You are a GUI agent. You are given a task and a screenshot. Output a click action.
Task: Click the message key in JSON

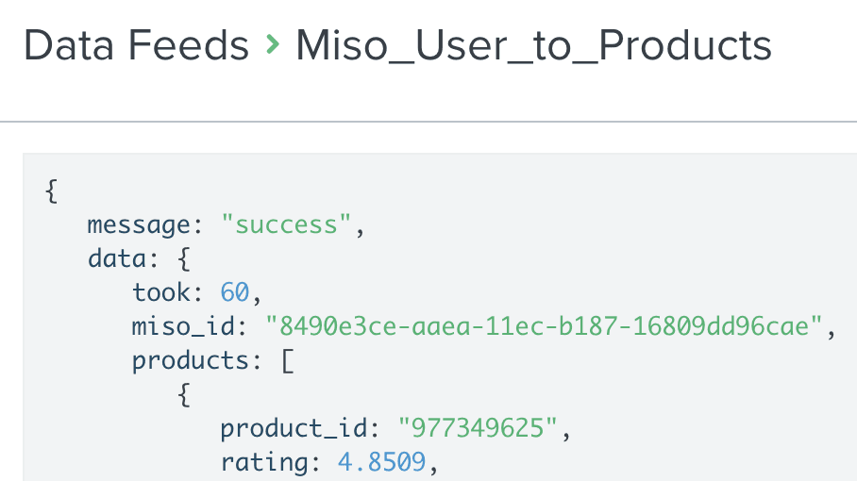139,225
